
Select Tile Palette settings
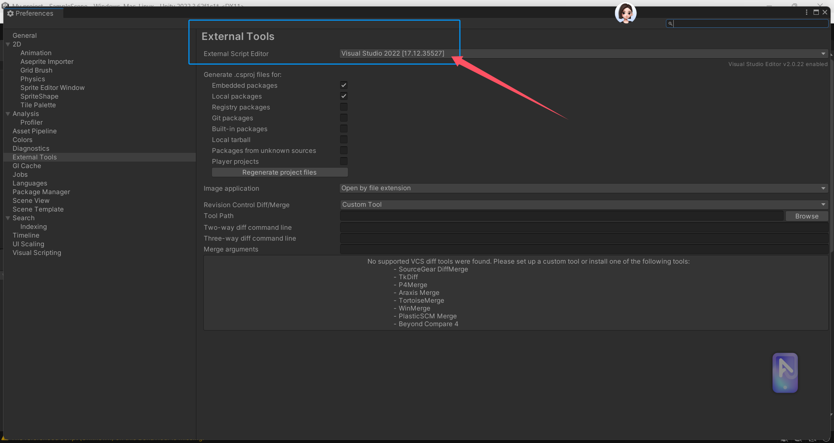tap(38, 105)
